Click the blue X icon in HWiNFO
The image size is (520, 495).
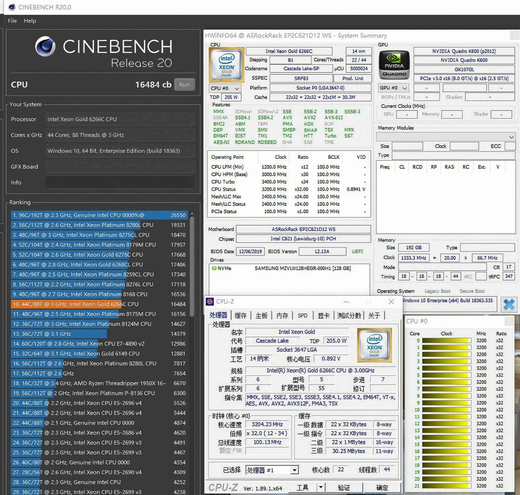click(509, 305)
